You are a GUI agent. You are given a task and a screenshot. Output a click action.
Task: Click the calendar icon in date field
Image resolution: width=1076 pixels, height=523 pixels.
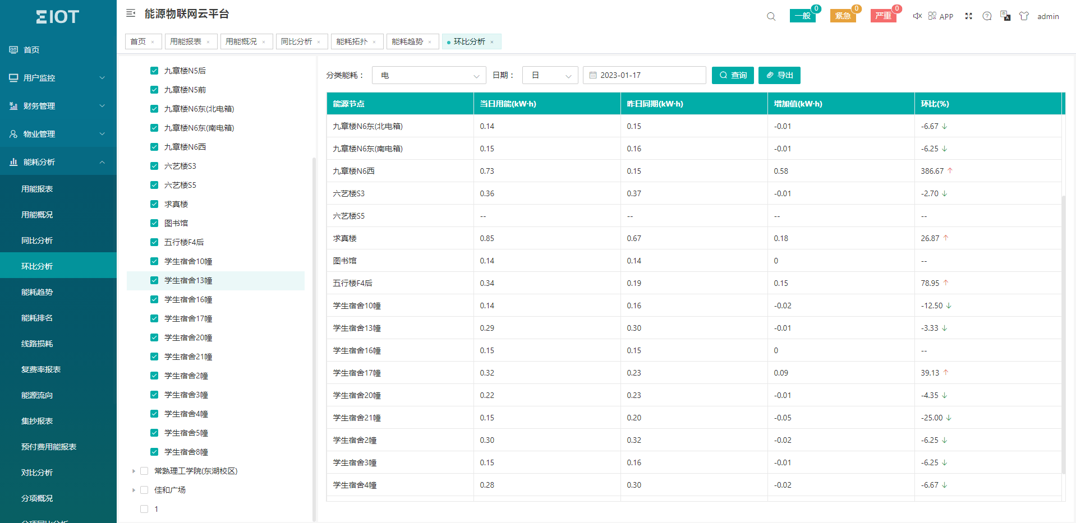coord(593,75)
